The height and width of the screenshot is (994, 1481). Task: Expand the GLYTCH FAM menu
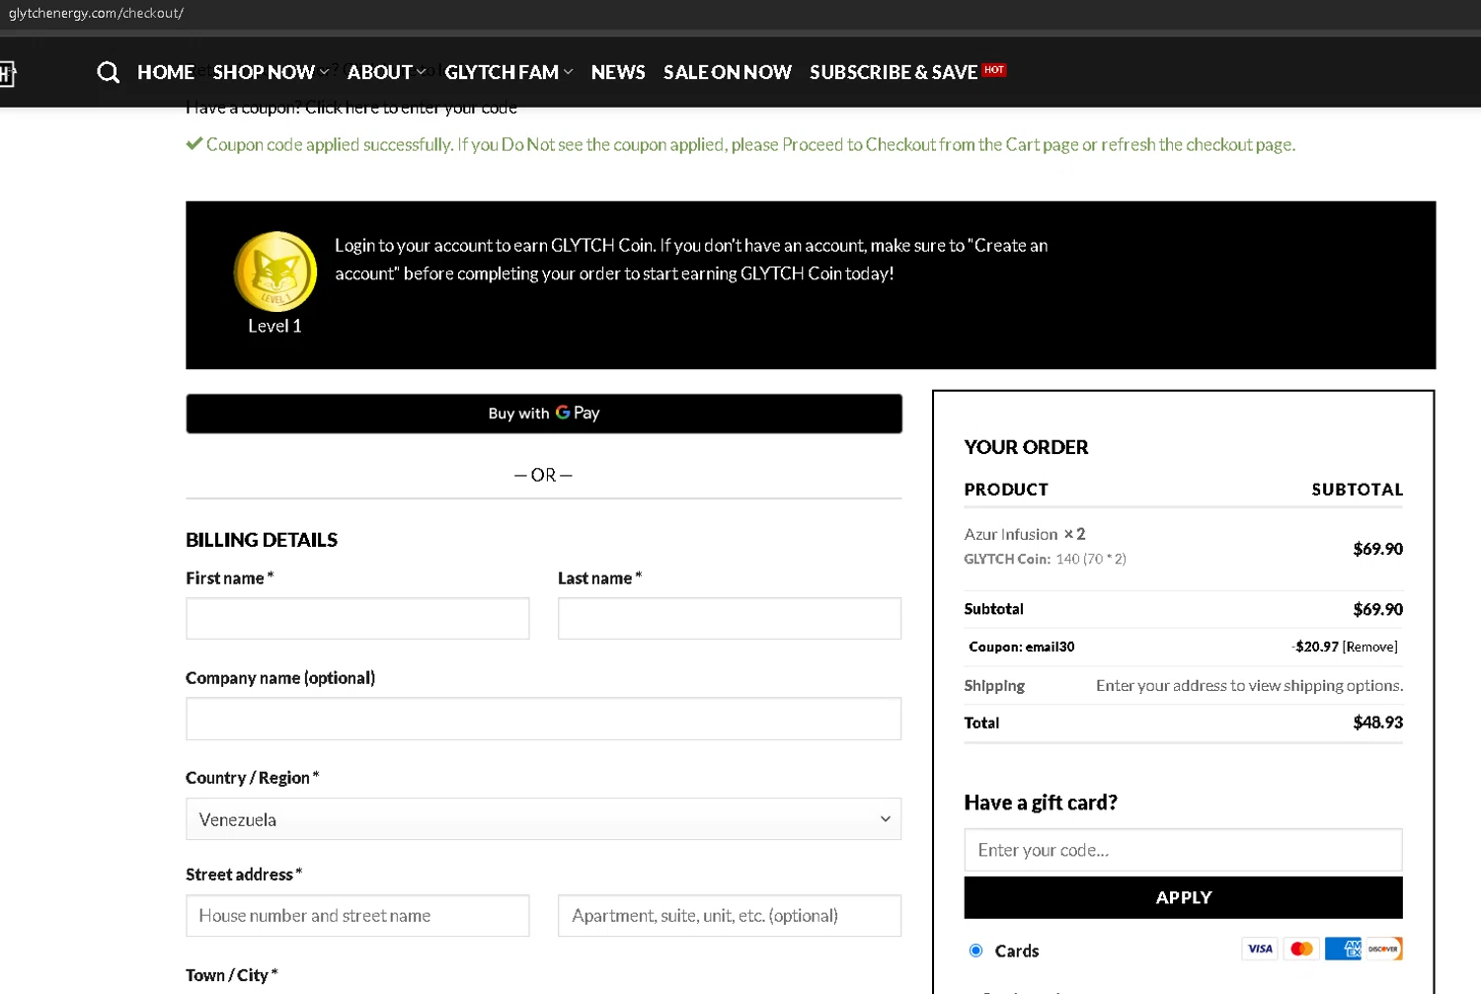(508, 72)
